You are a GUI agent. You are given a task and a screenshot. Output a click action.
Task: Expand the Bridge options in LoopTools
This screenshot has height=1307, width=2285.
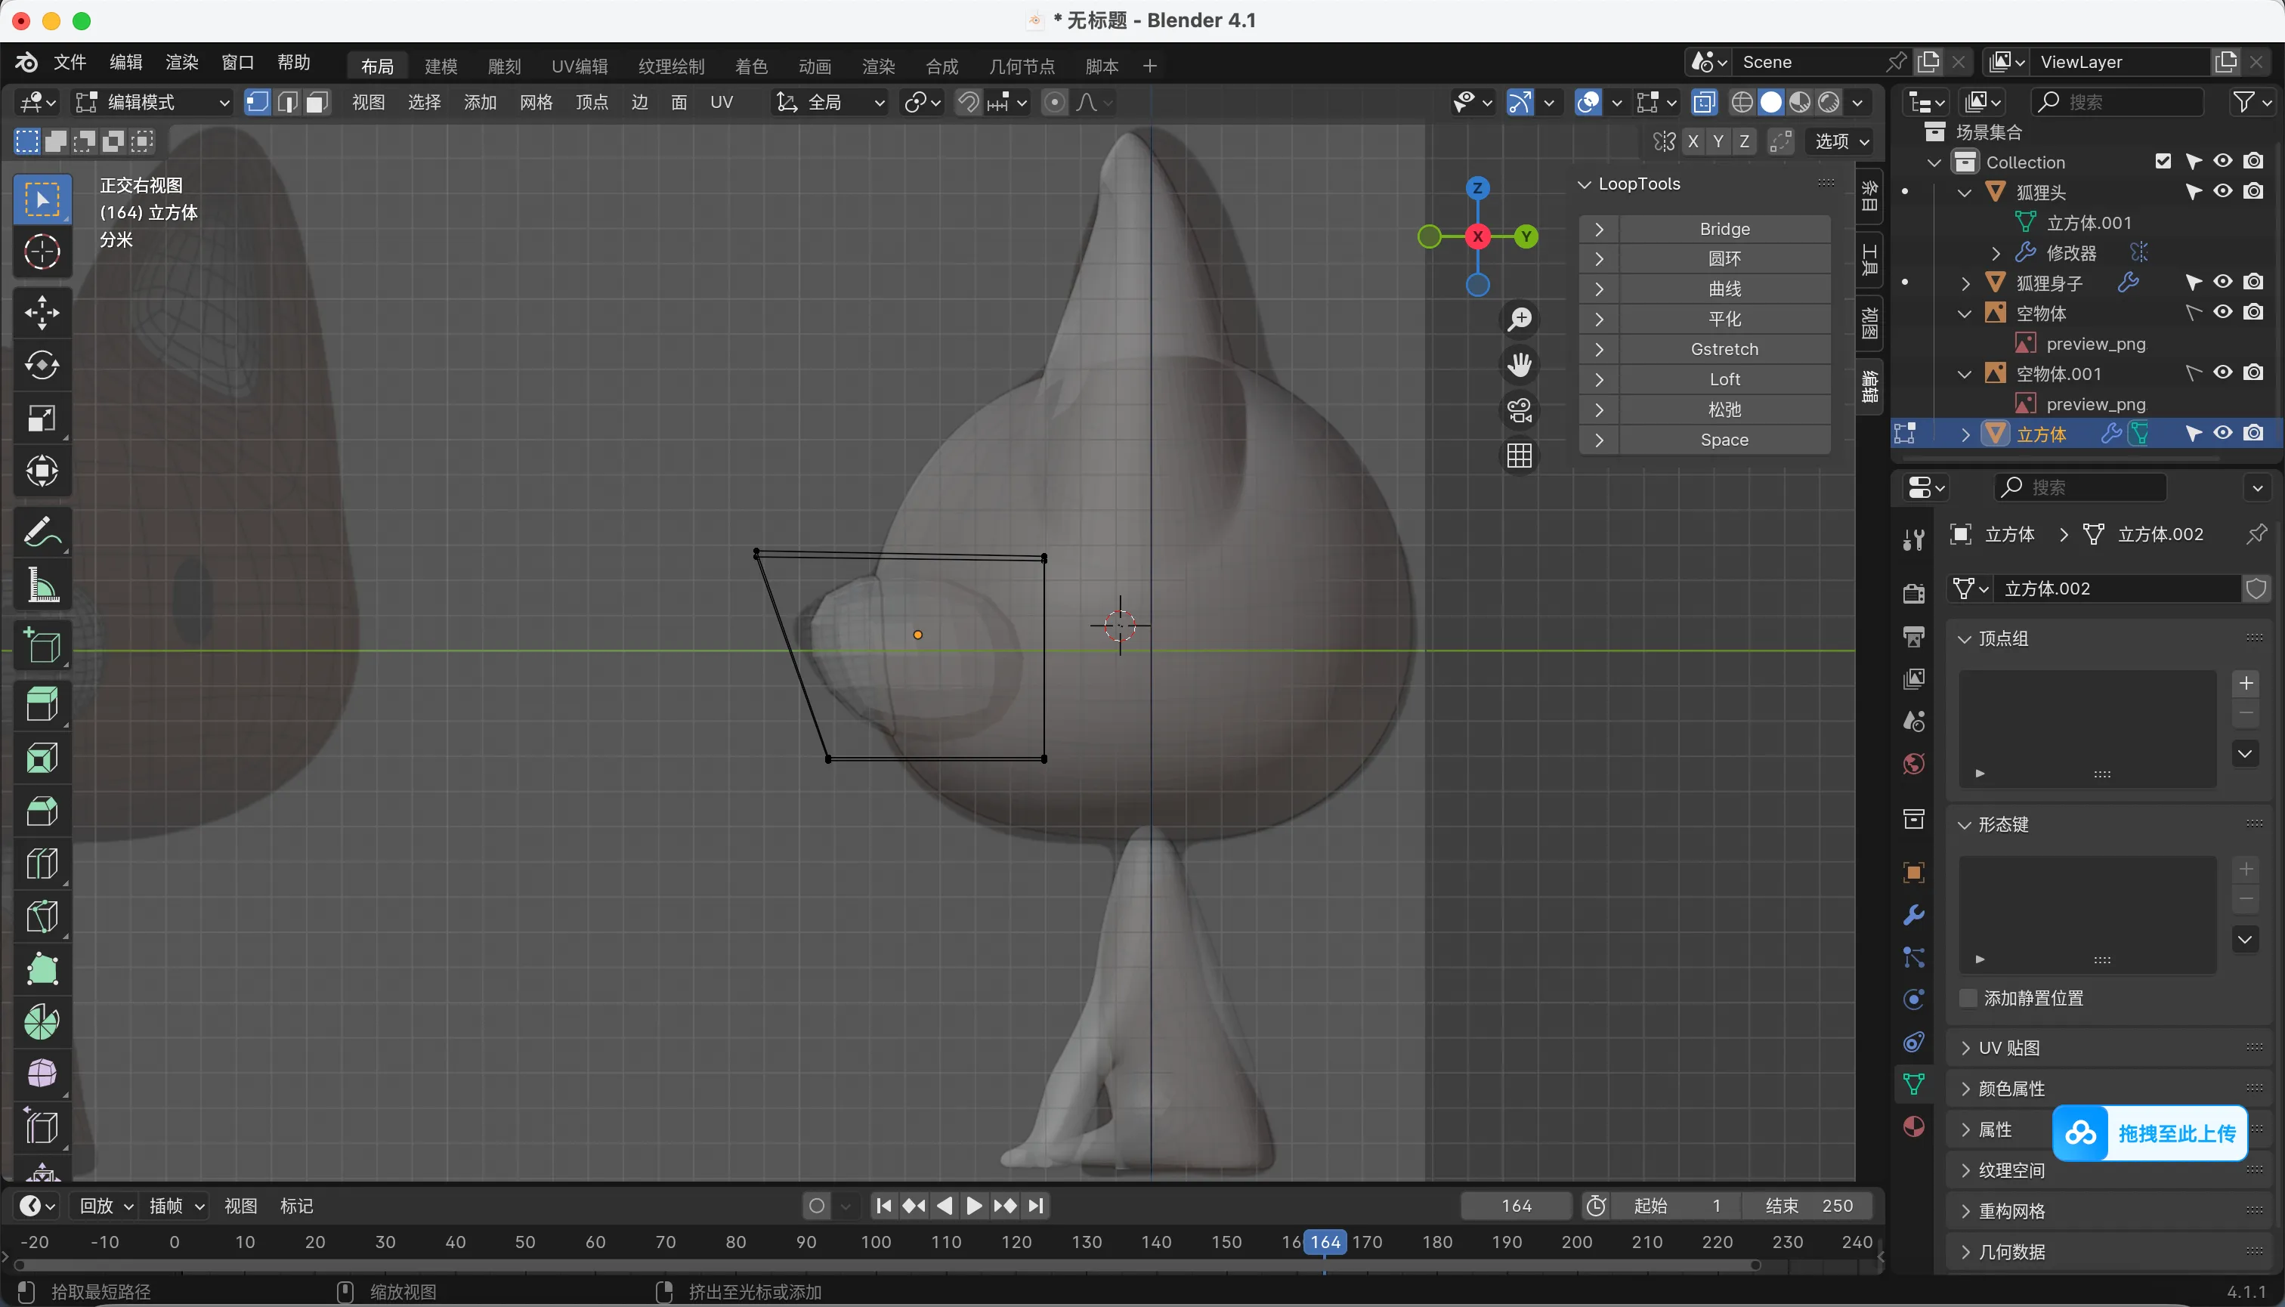[1599, 229]
